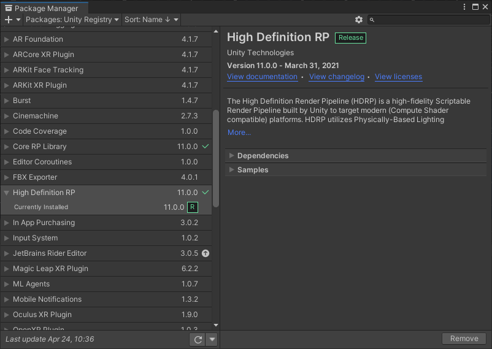
Task: Open the Packages: Unity Registry dropdown
Action: click(x=72, y=20)
